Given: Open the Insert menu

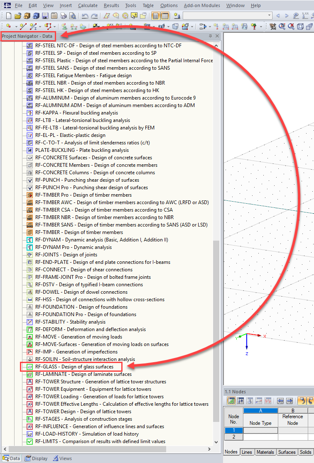Looking at the screenshot, I should [x=66, y=5].
